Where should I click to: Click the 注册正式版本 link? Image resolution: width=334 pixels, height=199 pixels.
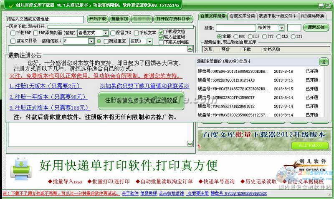pos(50,108)
